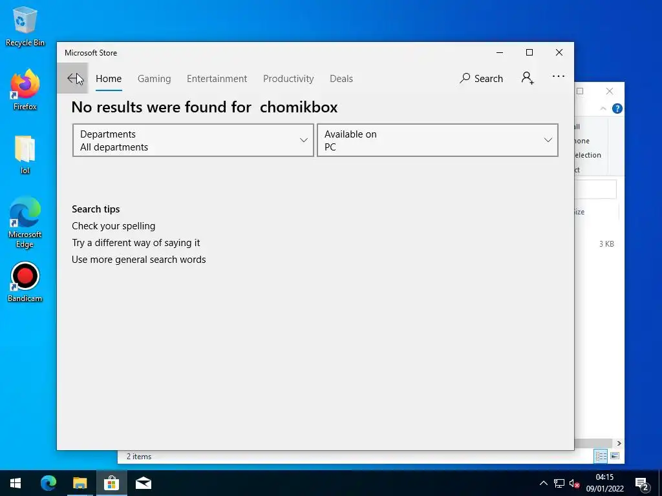This screenshot has width=662, height=496.
Task: Maximize the Microsoft Store window
Action: (529, 53)
